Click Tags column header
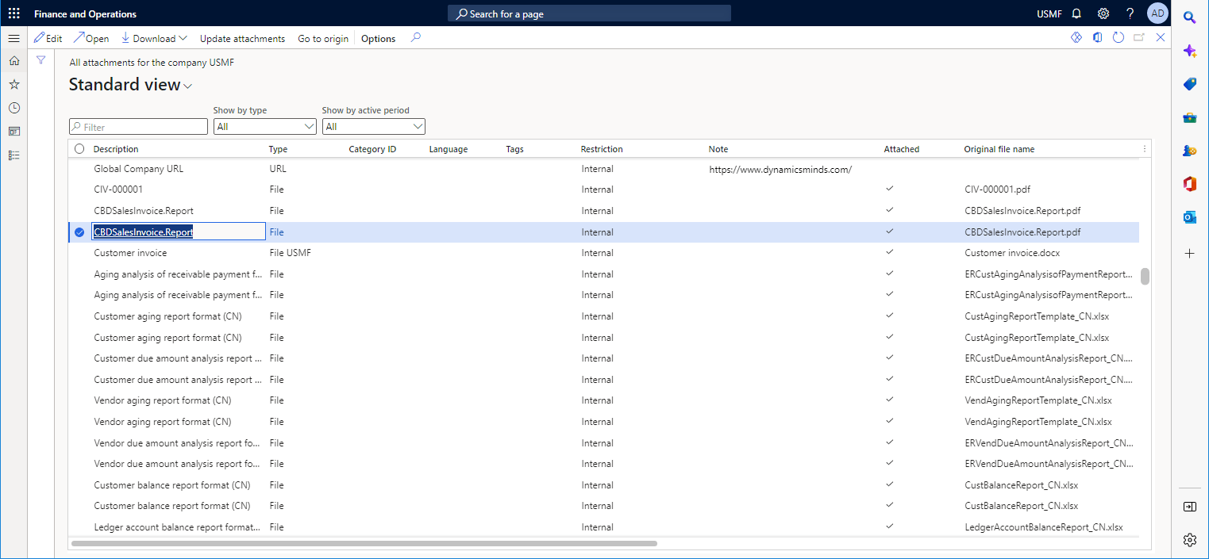The width and height of the screenshot is (1209, 559). click(x=514, y=149)
